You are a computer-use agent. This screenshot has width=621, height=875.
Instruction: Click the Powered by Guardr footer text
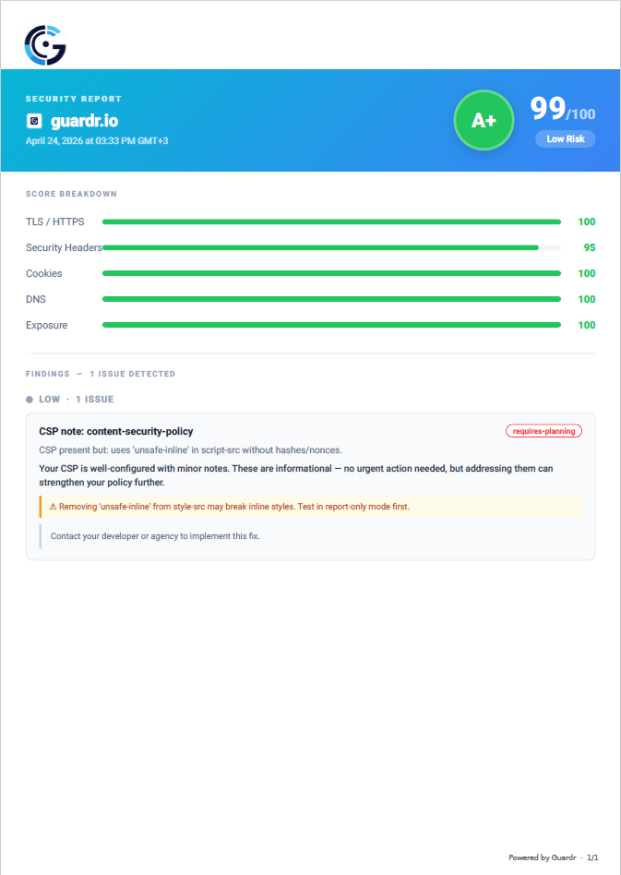[x=543, y=857]
